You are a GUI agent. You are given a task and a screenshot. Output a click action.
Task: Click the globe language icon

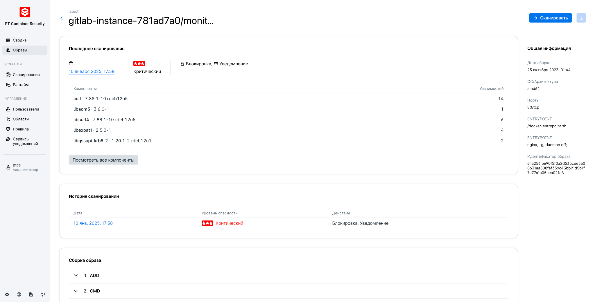point(19,294)
